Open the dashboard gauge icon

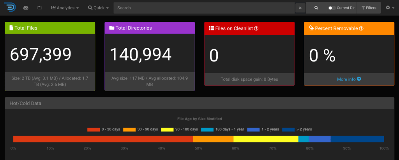26,8
